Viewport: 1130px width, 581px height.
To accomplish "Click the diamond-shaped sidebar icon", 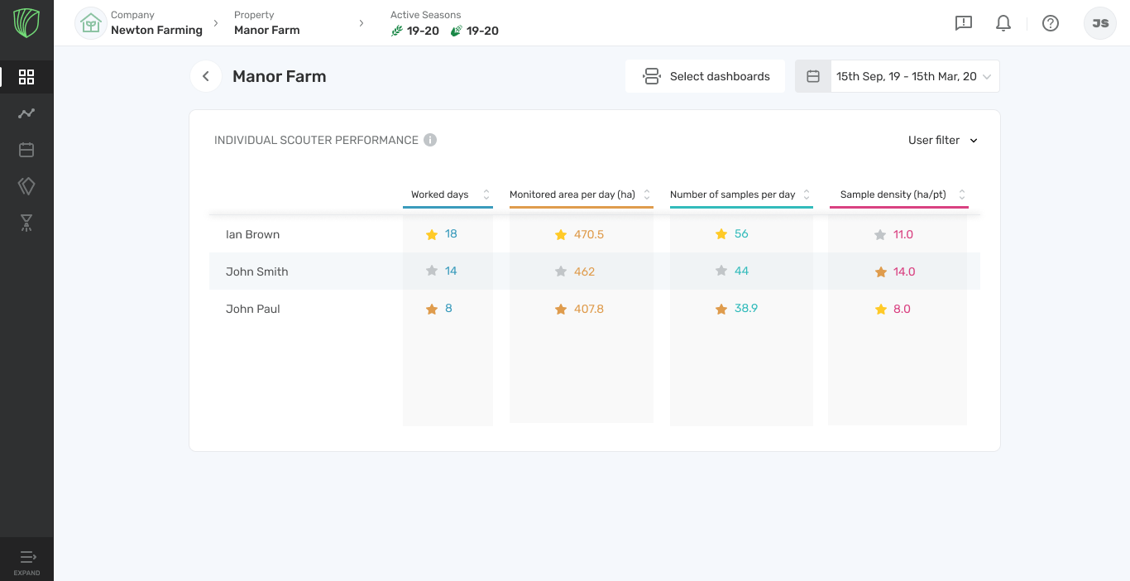I will click(26, 186).
